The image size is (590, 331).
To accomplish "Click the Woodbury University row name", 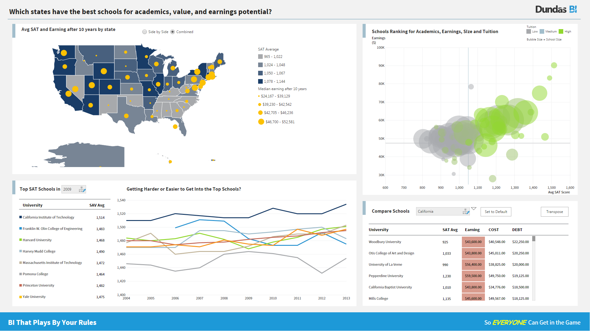I will tap(385, 242).
